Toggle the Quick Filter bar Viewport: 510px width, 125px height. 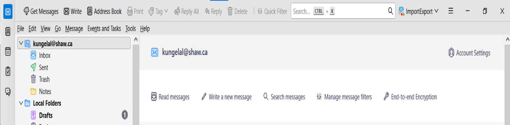(272, 11)
